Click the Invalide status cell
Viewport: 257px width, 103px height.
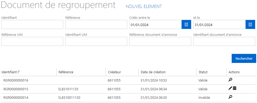point(204,98)
